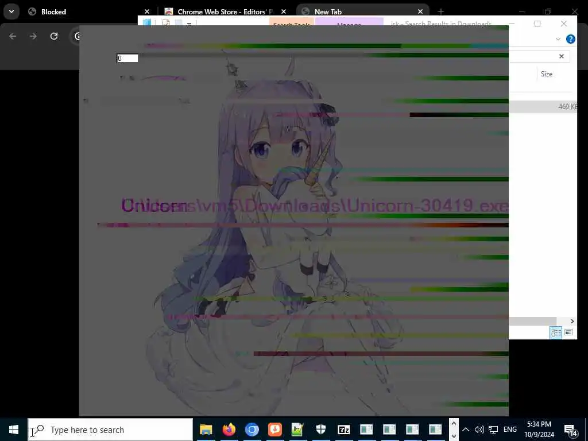588x441 pixels.
Task: Collapse the File Explorer ribbon chevron
Action: 558,39
